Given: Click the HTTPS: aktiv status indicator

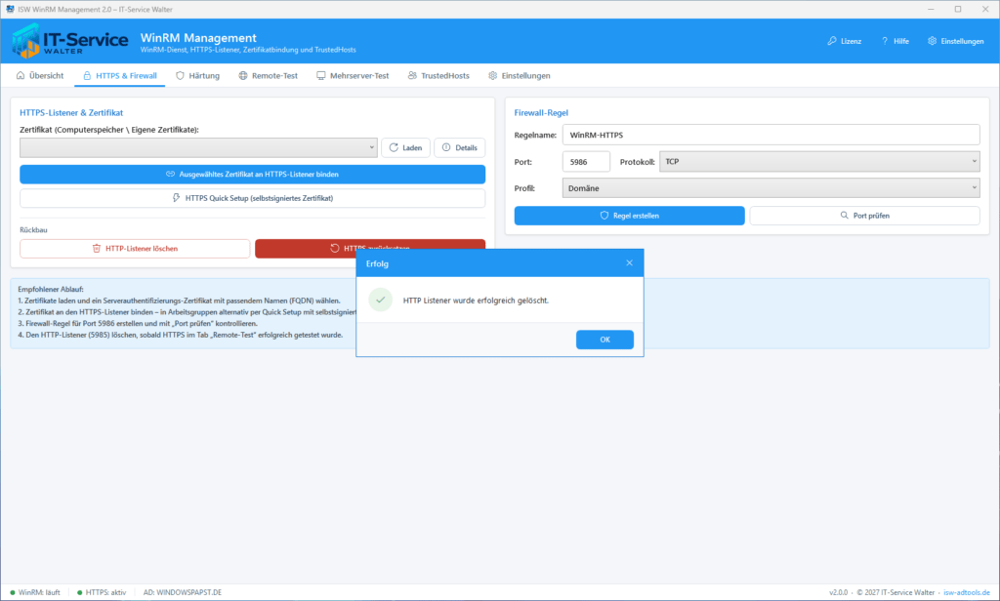Looking at the screenshot, I should (x=102, y=593).
